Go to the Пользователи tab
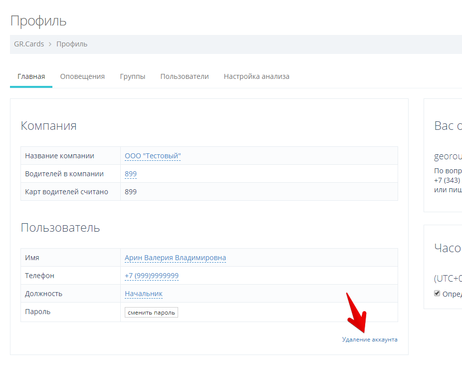Screen dimensions: 462x368 184,76
